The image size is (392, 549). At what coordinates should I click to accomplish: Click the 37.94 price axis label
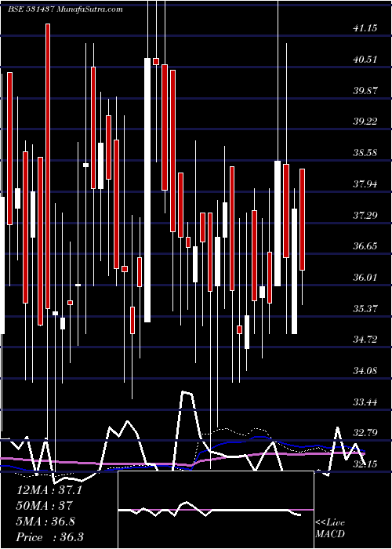point(365,184)
